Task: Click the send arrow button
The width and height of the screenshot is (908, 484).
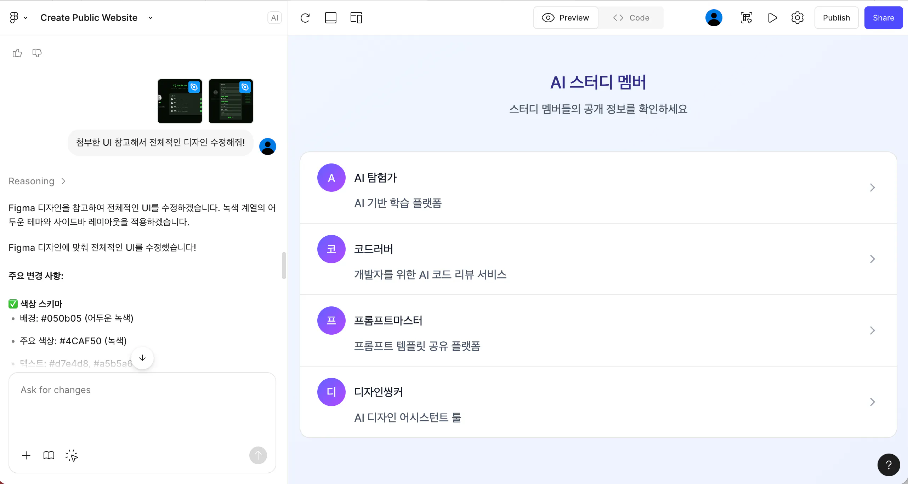Action: point(258,455)
